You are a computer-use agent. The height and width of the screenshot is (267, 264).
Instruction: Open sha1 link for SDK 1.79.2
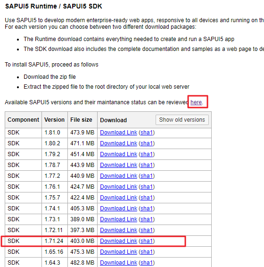(x=147, y=154)
